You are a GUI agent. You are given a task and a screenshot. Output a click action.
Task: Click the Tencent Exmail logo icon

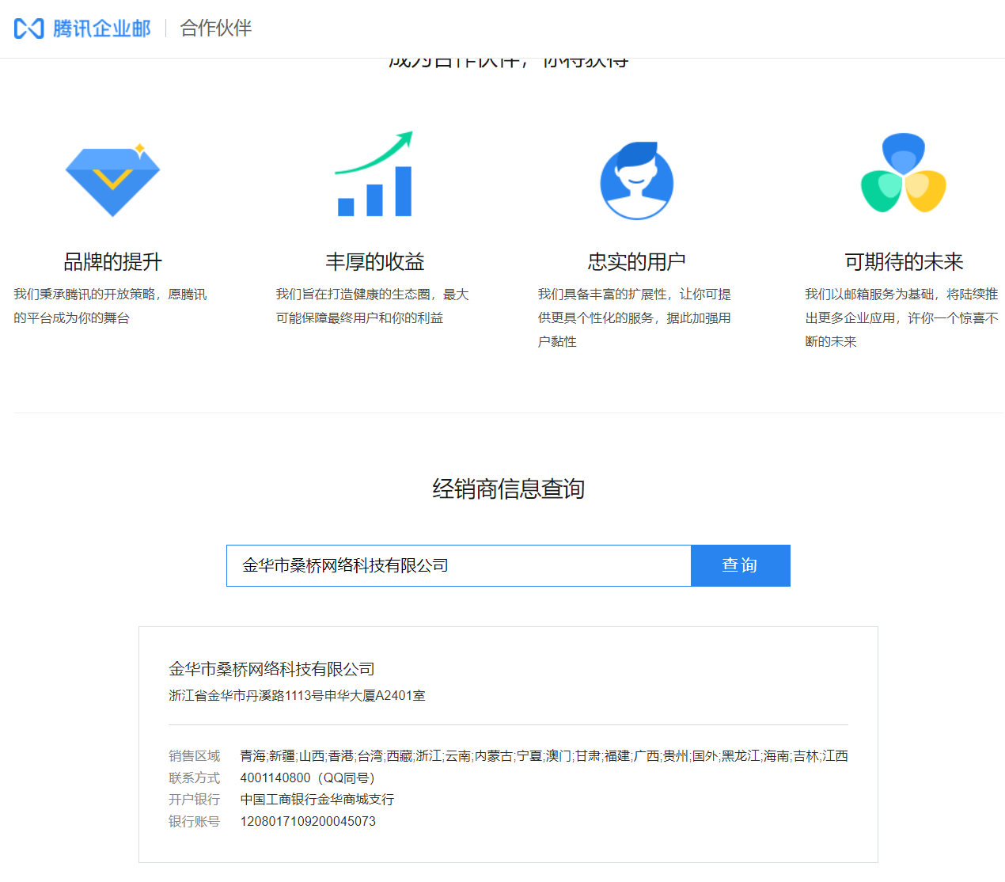[x=29, y=29]
